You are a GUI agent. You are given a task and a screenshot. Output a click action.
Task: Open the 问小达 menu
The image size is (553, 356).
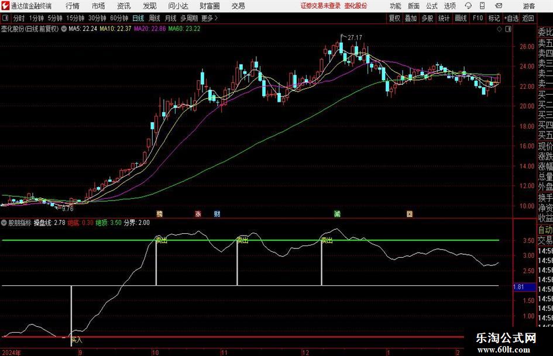coord(178,6)
